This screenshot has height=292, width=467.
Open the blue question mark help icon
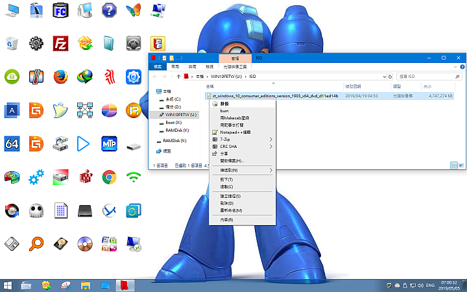109,10
